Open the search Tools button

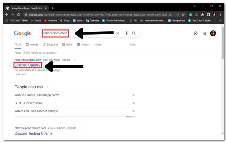coord(133,44)
